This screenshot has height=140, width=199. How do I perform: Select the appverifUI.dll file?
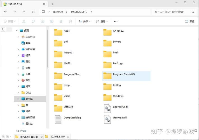pos(116,108)
